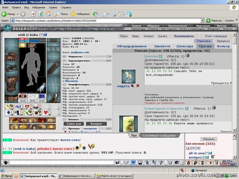
Task: Click the настроить link beside Приемы
Action: tap(90, 128)
